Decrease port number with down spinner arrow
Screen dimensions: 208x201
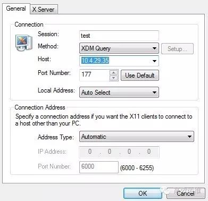(x=114, y=78)
